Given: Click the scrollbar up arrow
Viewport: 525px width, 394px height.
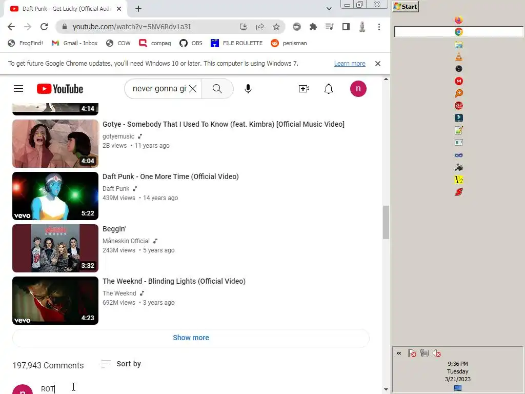Looking at the screenshot, I should pyautogui.click(x=386, y=80).
